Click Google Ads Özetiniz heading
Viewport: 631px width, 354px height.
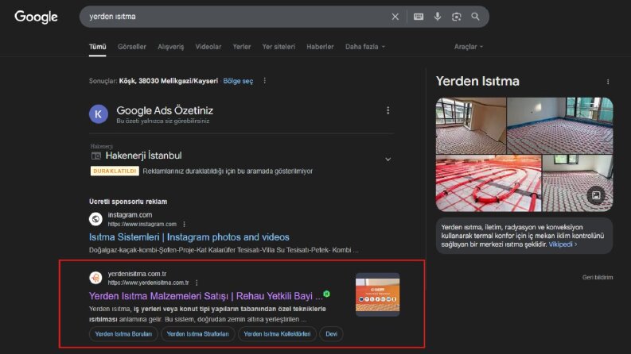165,110
